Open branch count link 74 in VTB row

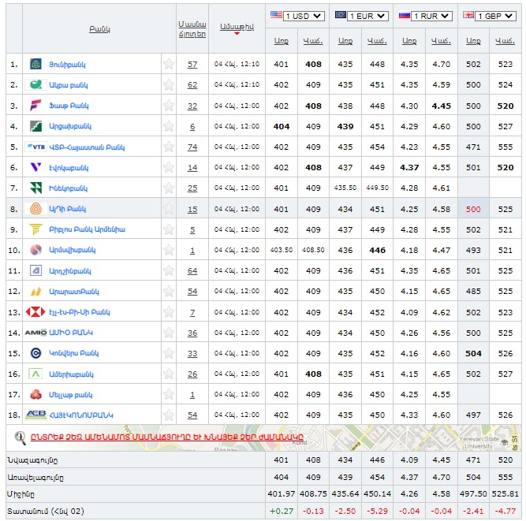(192, 147)
